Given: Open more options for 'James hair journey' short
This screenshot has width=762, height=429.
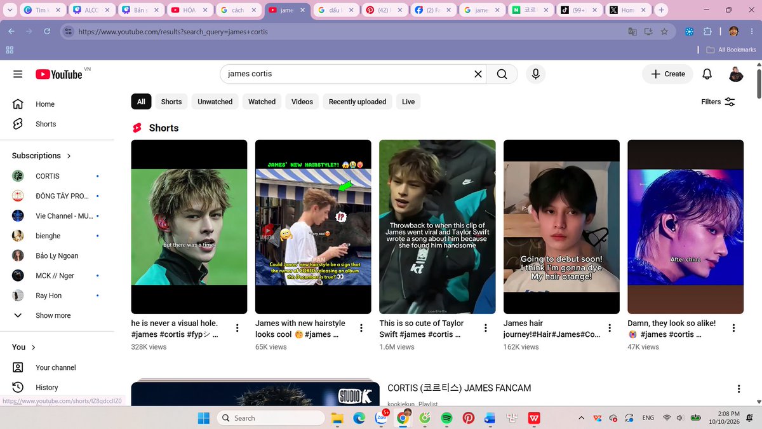Looking at the screenshot, I should point(610,328).
